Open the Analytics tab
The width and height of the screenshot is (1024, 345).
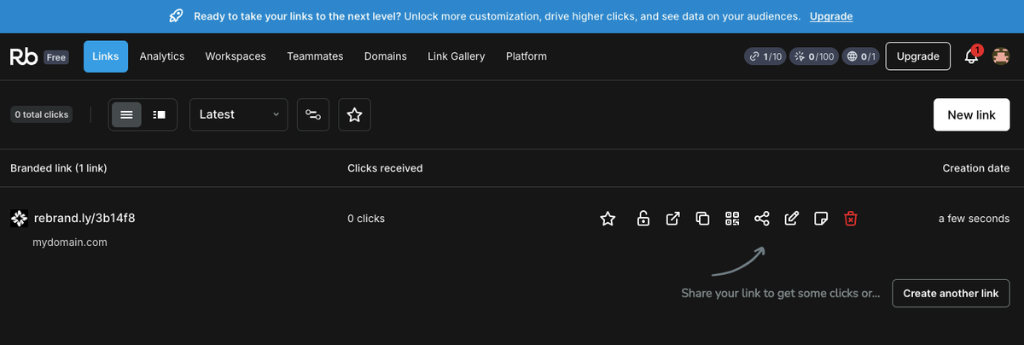pyautogui.click(x=162, y=56)
